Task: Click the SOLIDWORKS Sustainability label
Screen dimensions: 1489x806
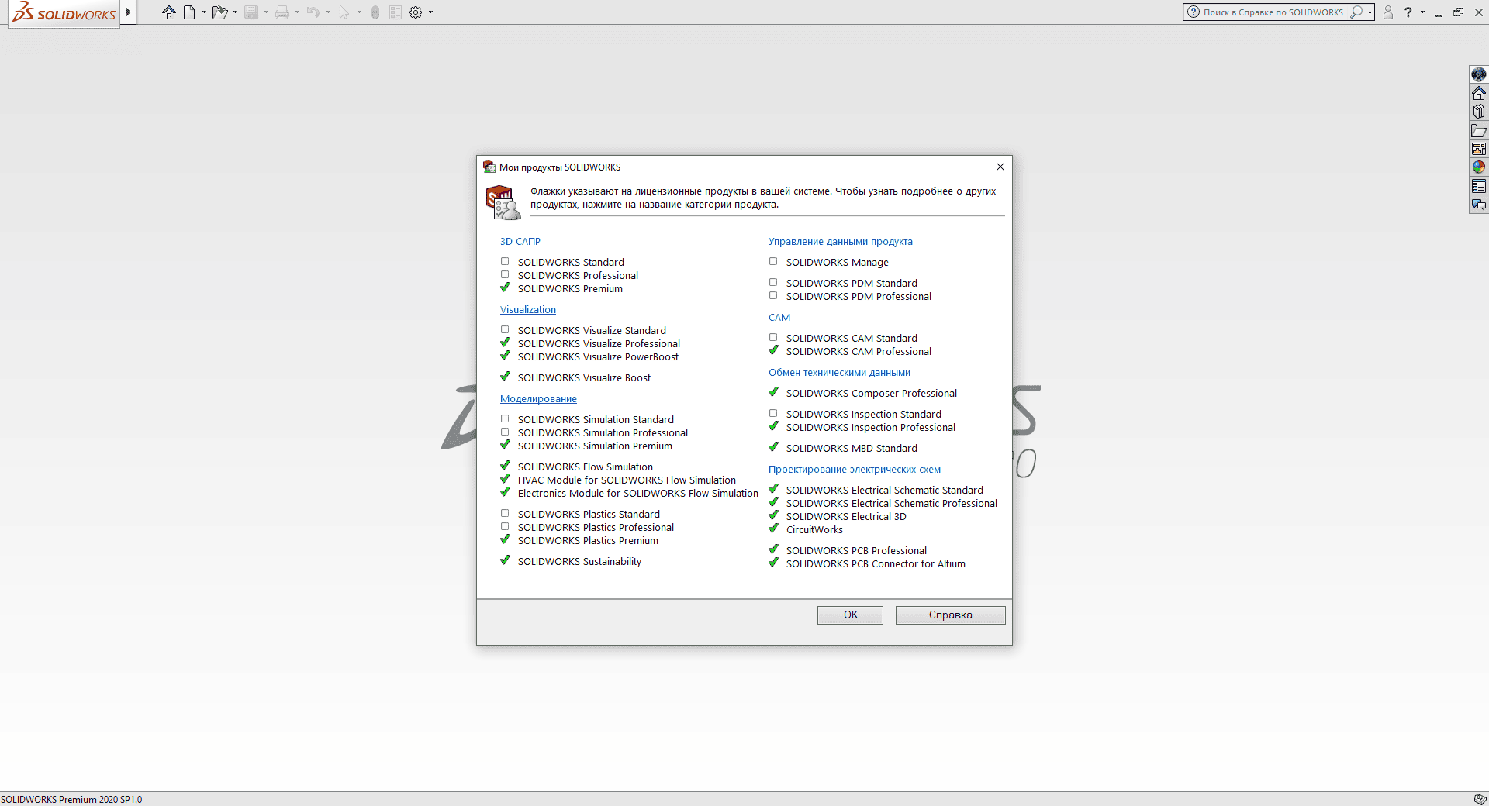Action: pyautogui.click(x=579, y=562)
